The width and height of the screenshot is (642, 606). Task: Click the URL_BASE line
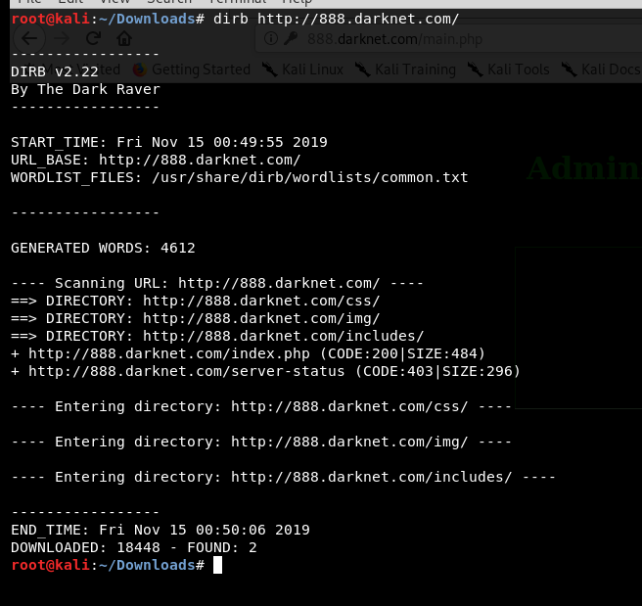click(x=156, y=160)
